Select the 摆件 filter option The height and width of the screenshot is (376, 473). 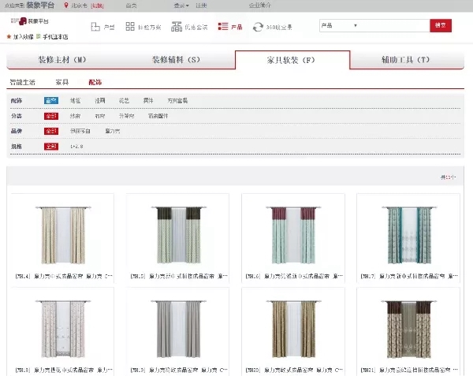click(148, 101)
